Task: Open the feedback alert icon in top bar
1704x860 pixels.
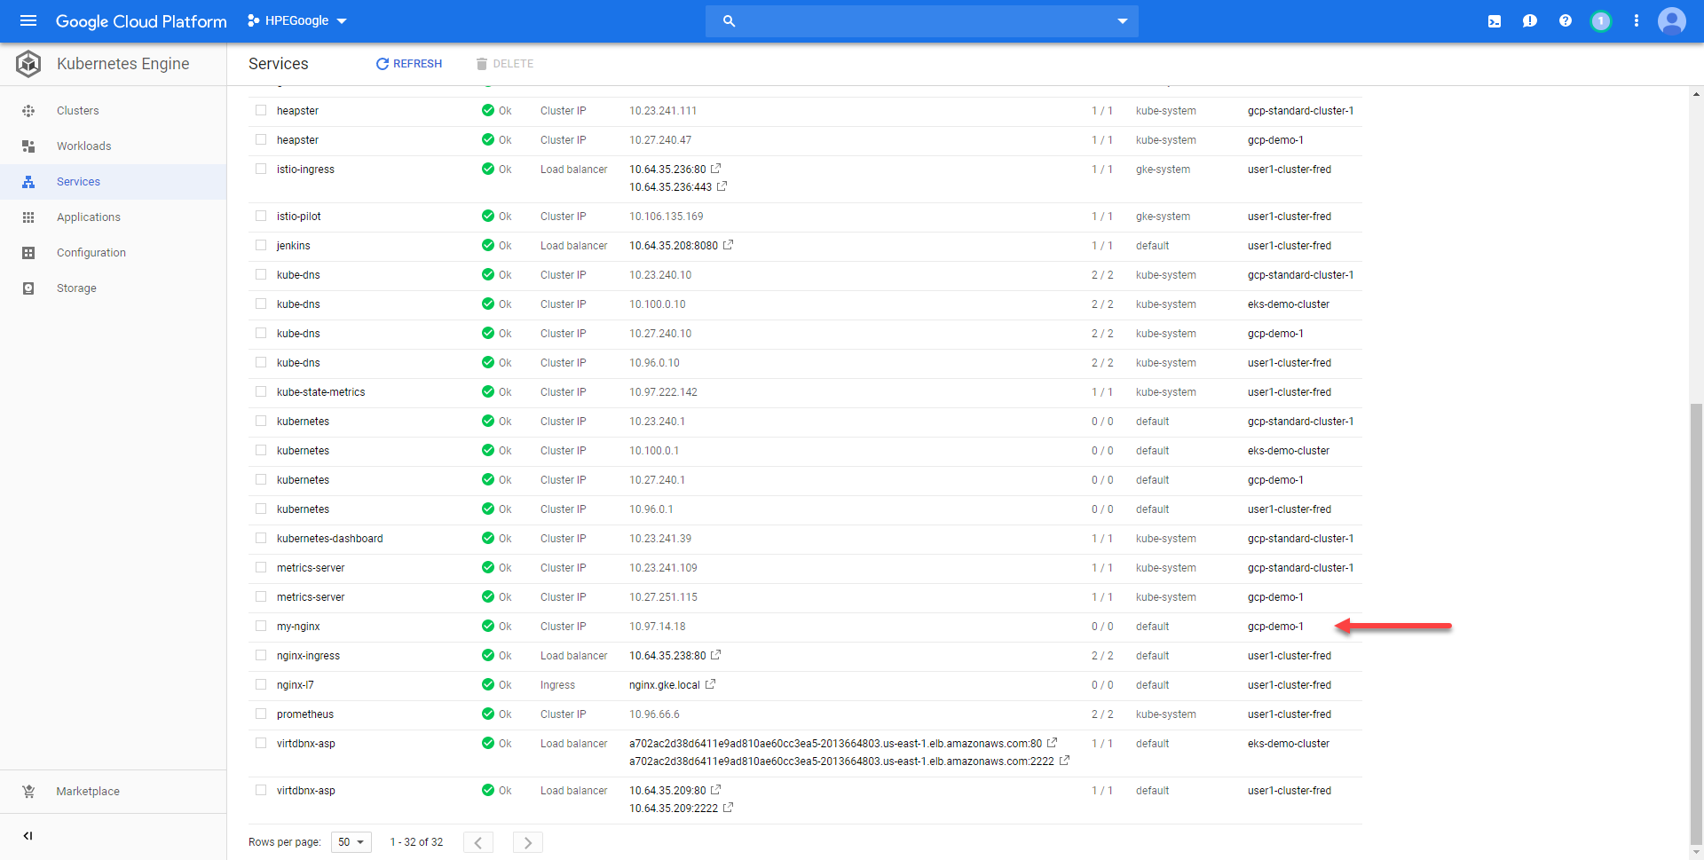Action: 1529,21
